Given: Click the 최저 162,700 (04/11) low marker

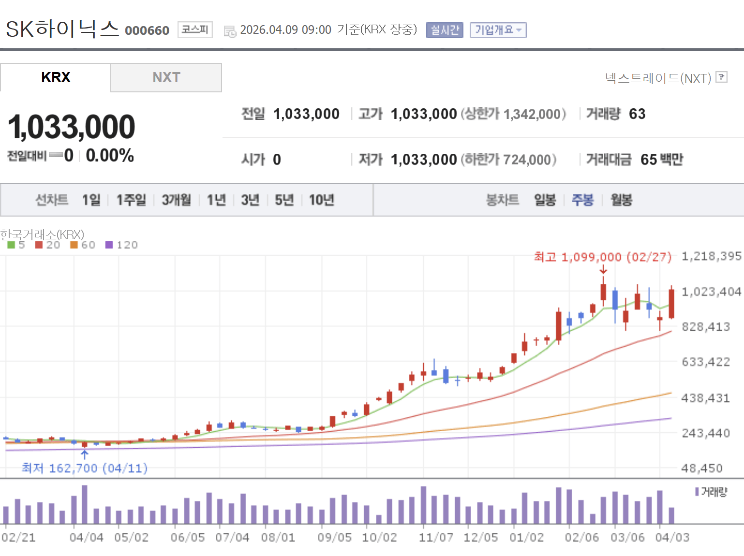Looking at the screenshot, I should point(85,468).
